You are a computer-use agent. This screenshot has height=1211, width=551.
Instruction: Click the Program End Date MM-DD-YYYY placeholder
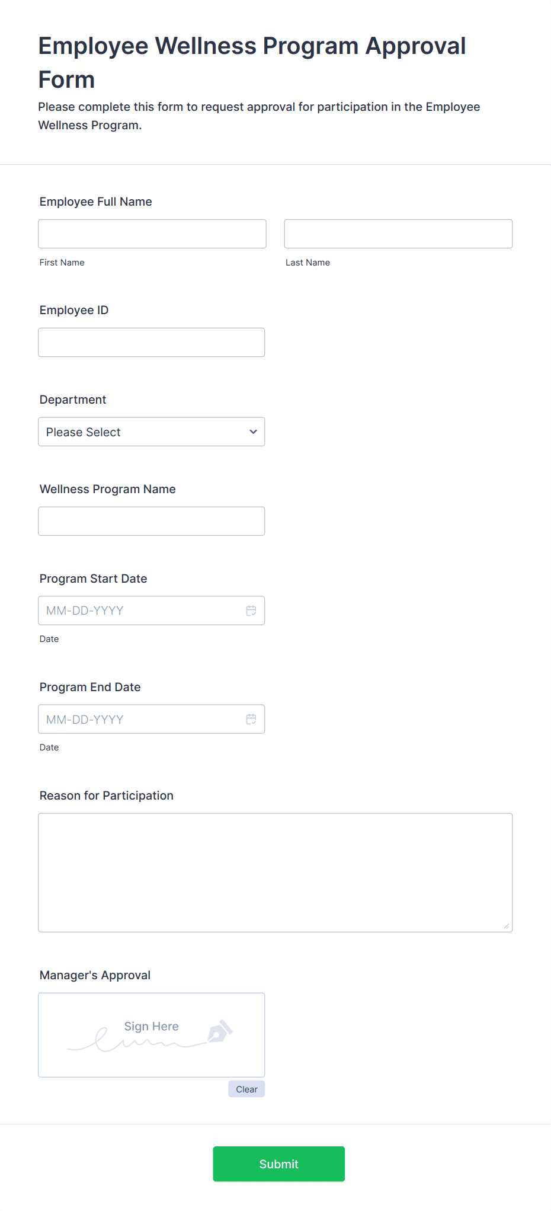click(x=85, y=719)
